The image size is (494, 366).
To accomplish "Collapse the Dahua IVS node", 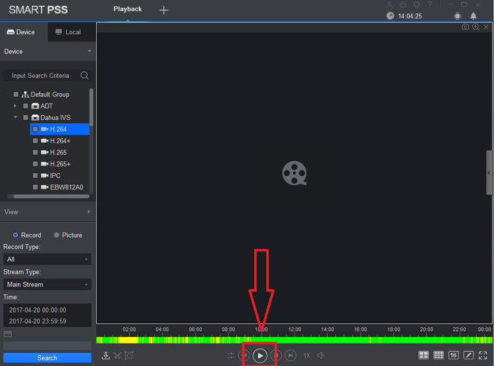I will (x=15, y=117).
